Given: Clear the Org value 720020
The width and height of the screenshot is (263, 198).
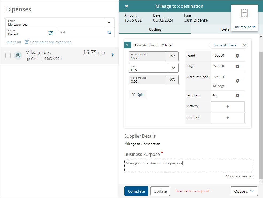Looking at the screenshot, I should [237, 66].
